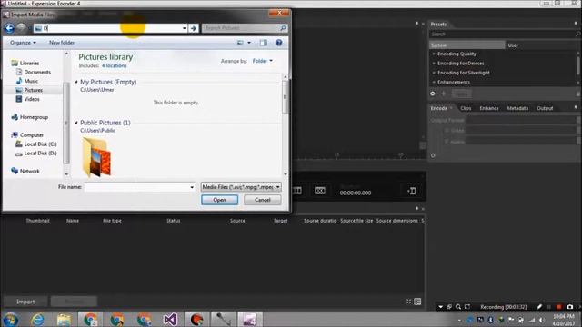
Task: Open Arrange by Folder dropdown
Action: click(263, 61)
